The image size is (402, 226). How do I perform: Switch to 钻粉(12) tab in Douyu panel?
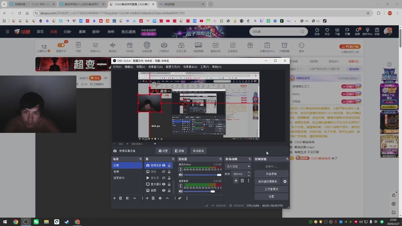(354, 61)
